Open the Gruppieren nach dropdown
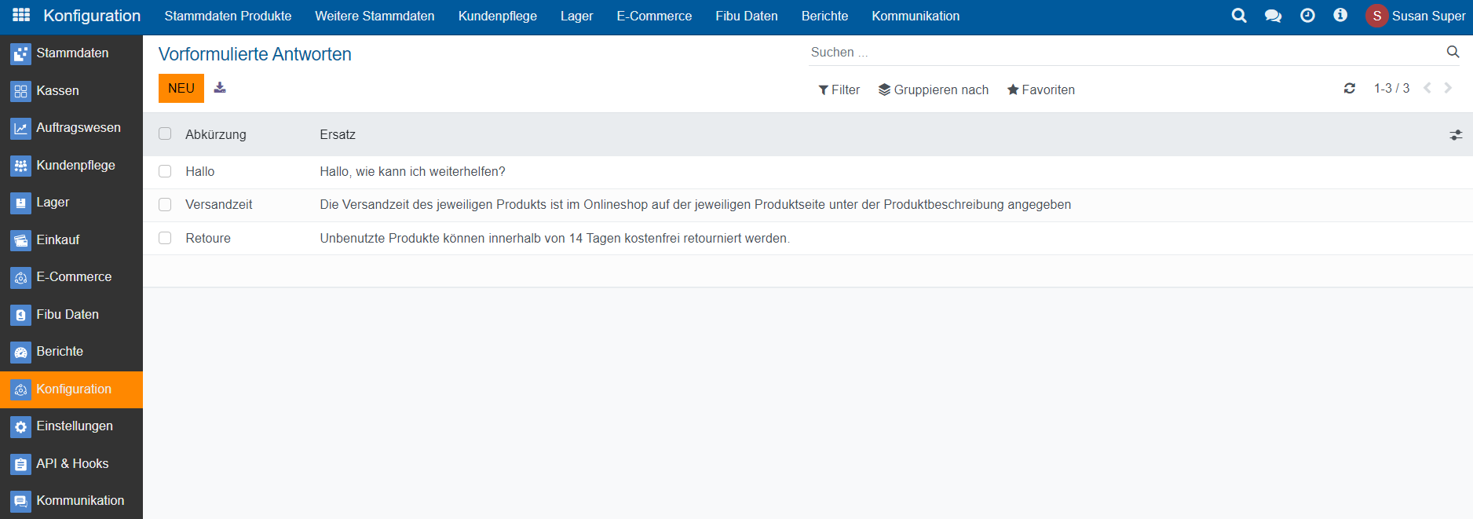 click(933, 90)
